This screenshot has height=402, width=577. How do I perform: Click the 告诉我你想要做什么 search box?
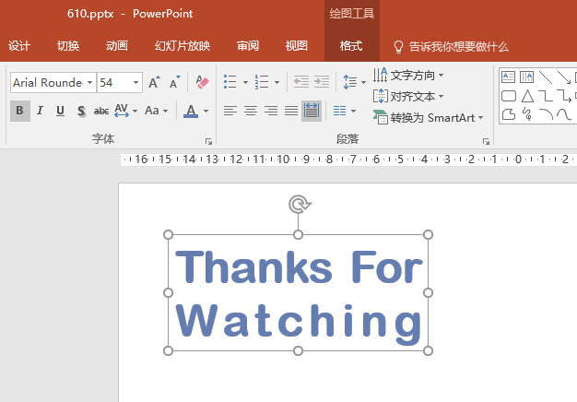tap(452, 47)
